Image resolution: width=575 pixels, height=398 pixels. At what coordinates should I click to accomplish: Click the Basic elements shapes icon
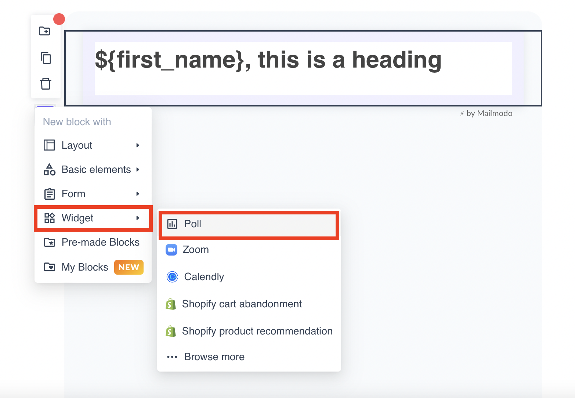click(x=49, y=169)
